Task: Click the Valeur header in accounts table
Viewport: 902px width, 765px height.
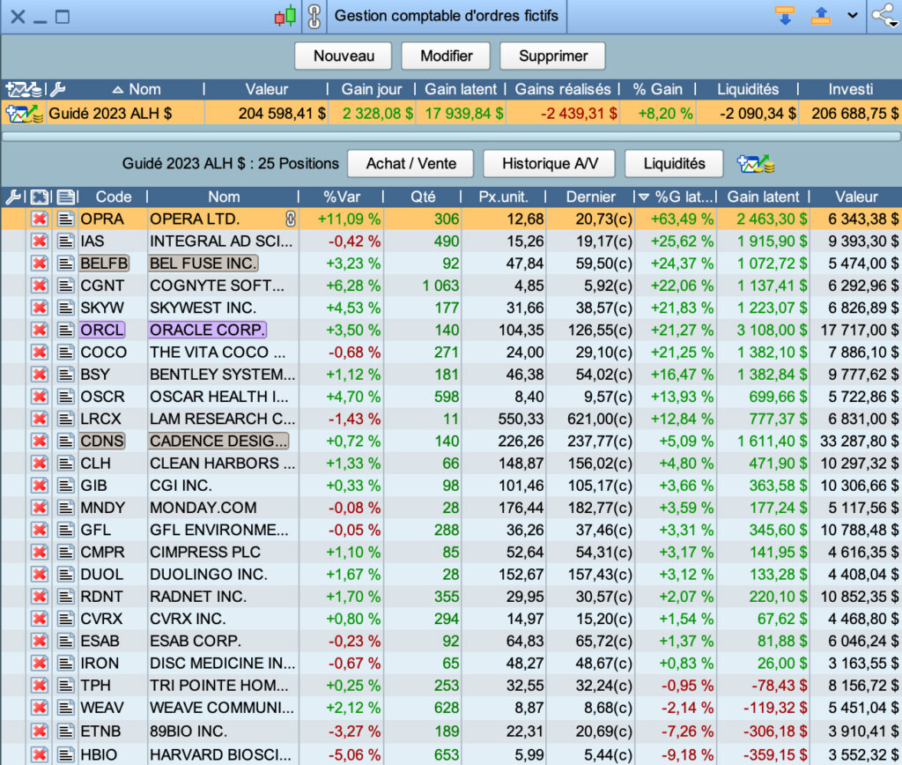Action: [x=266, y=89]
